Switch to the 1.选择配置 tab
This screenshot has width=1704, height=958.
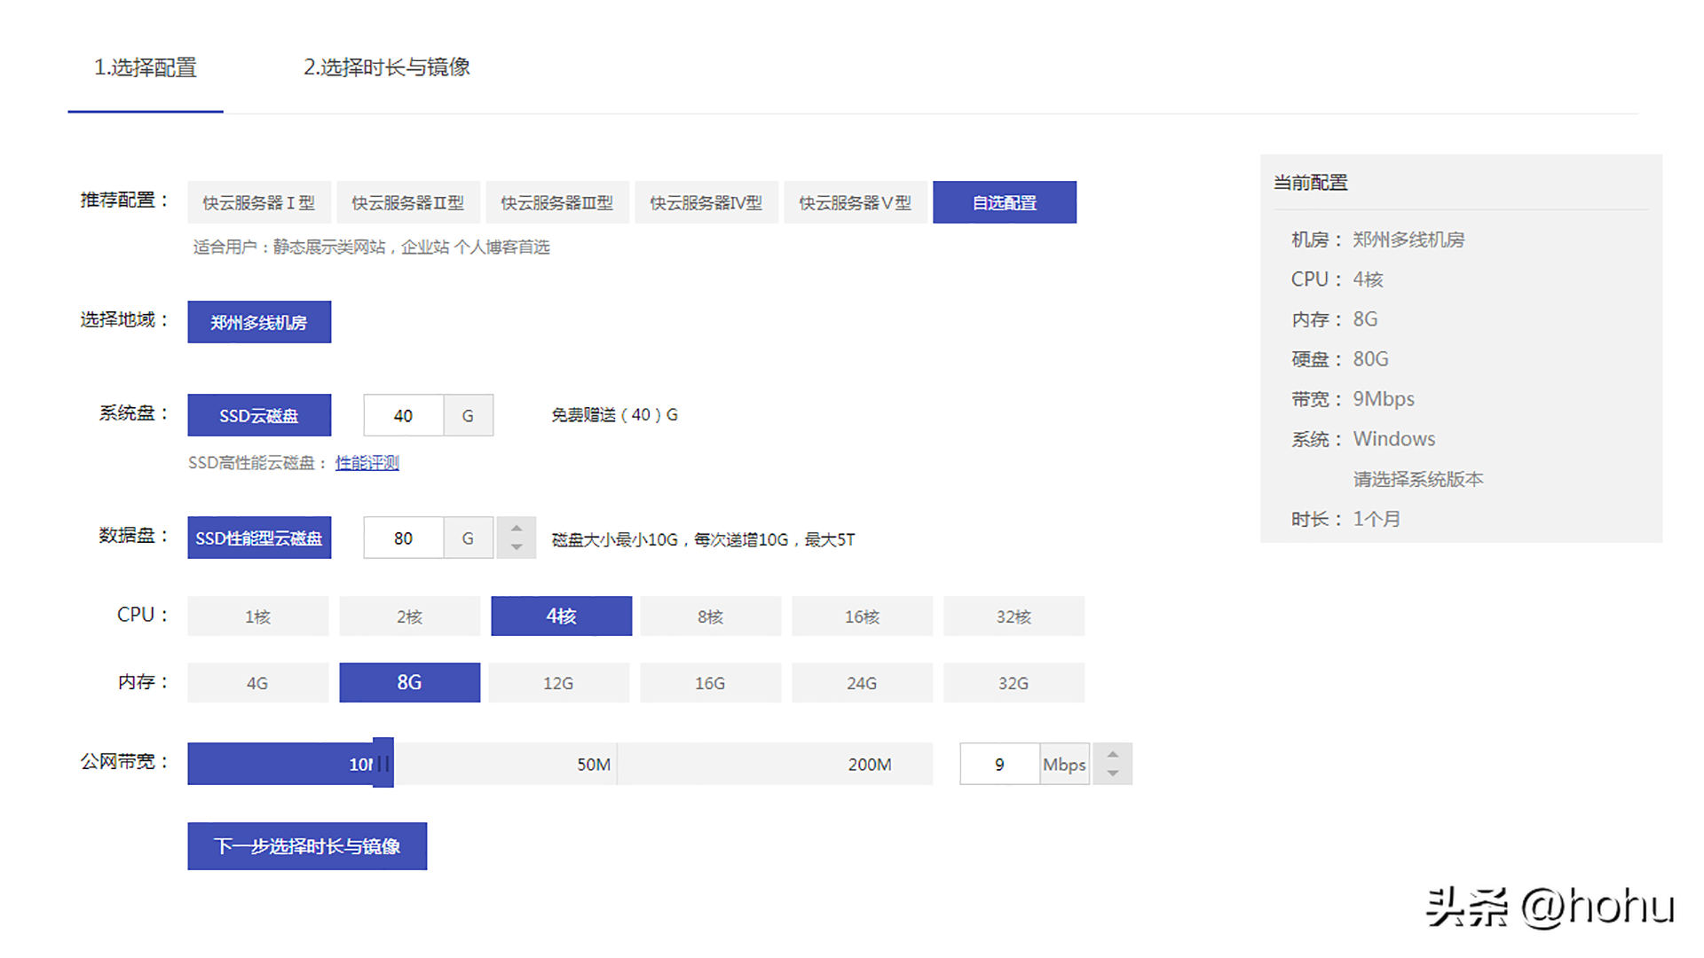[146, 67]
